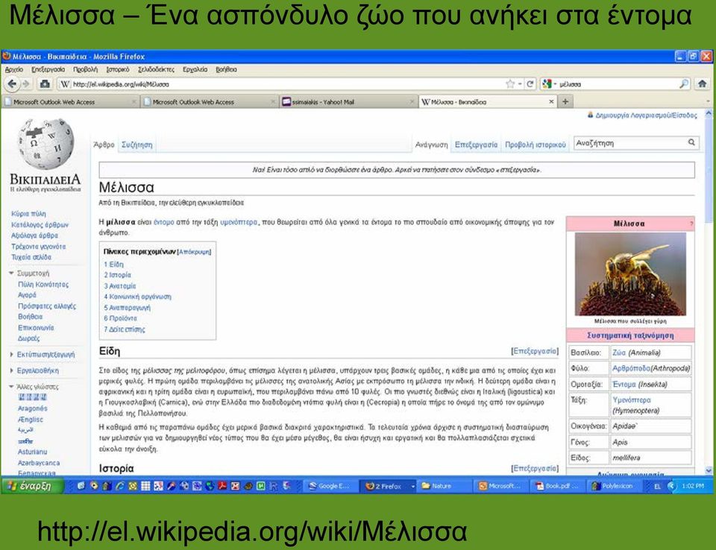Expand the Εκτύπωση/εξαγωγή sidebar section

[42, 354]
